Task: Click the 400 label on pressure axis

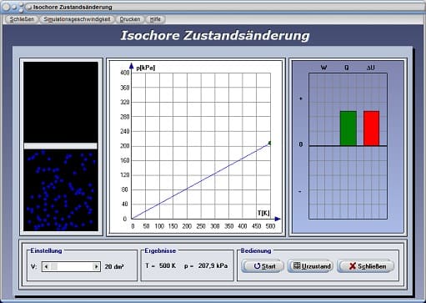Action: click(125, 73)
